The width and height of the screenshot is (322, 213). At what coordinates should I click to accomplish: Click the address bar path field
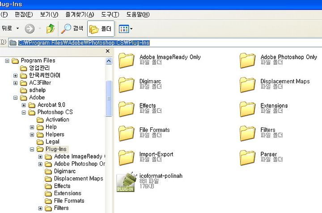point(165,43)
